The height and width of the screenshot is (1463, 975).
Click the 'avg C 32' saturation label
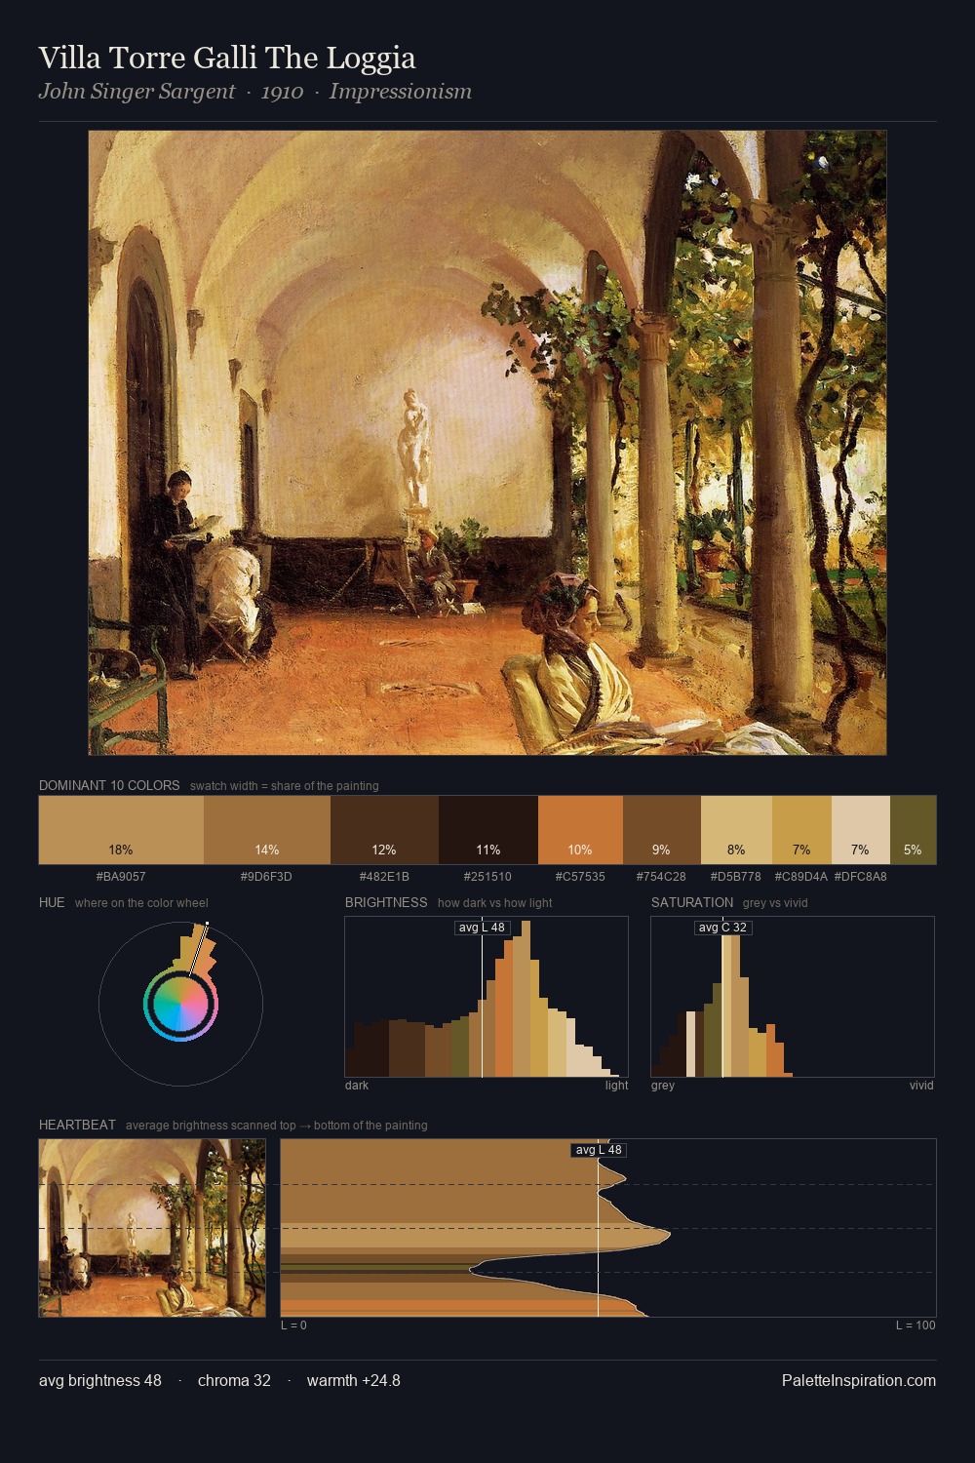pyautogui.click(x=722, y=928)
